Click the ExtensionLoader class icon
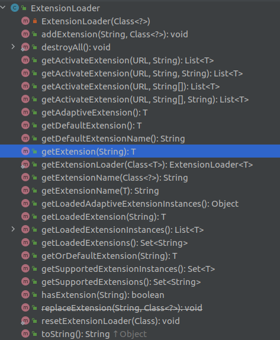The width and height of the screenshot is (280, 340). tap(15, 8)
